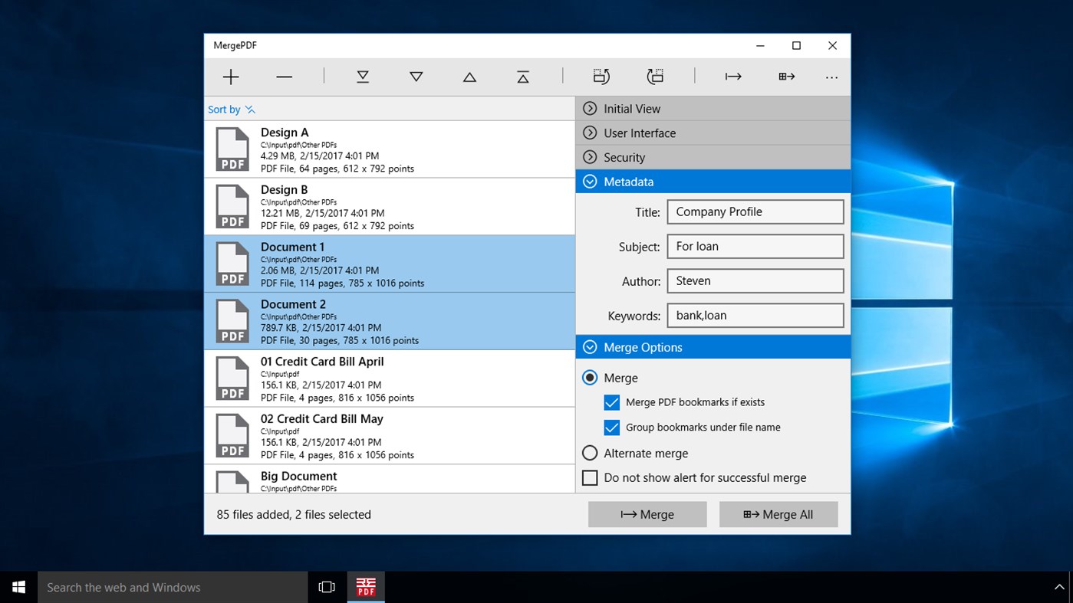1073x603 pixels.
Task: Edit the Keywords metadata field
Action: 755,315
